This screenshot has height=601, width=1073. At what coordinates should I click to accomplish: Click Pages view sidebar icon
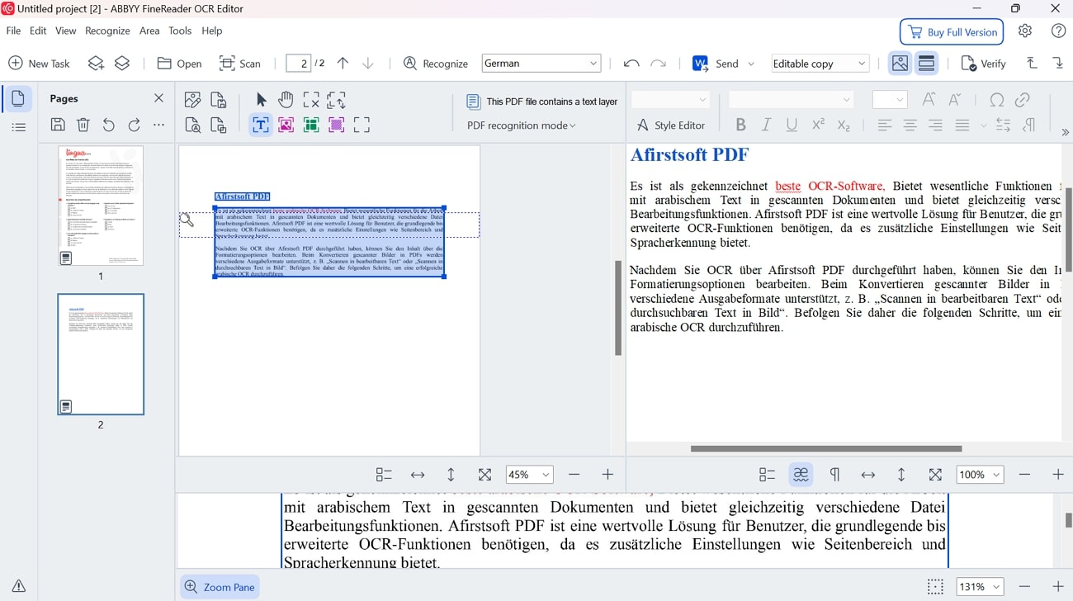point(18,99)
